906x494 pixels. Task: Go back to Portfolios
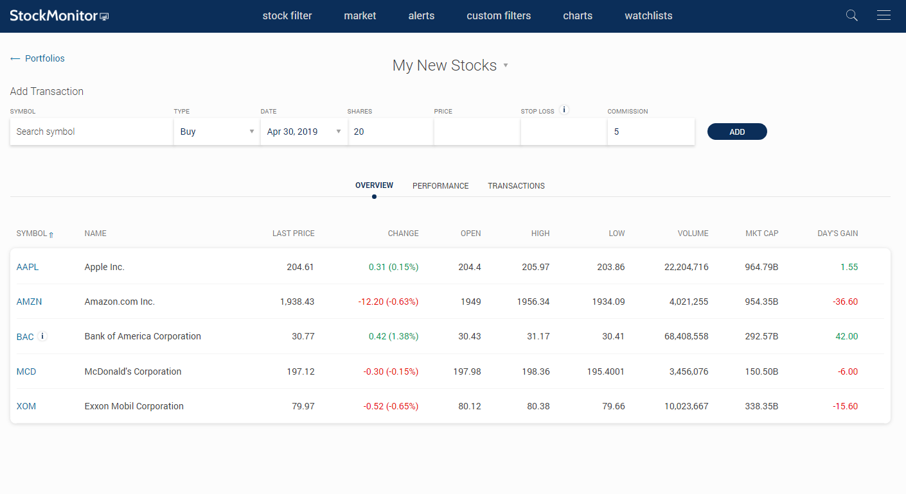click(37, 58)
